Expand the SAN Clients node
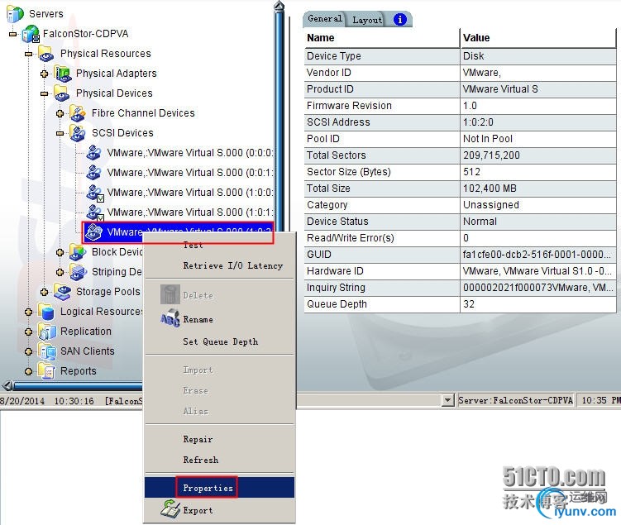This screenshot has width=621, height=525. 28,351
